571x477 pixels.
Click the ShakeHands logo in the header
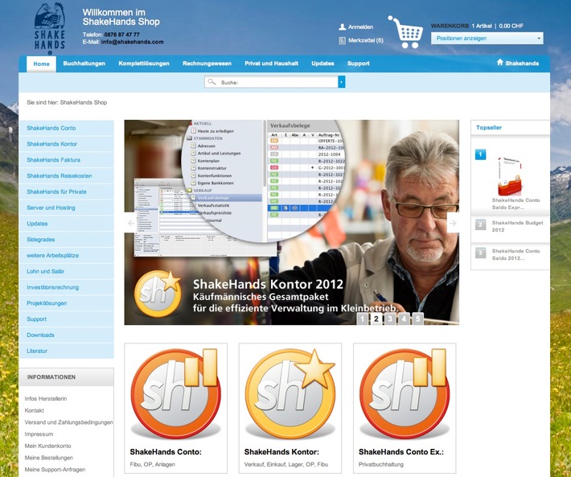tap(50, 28)
